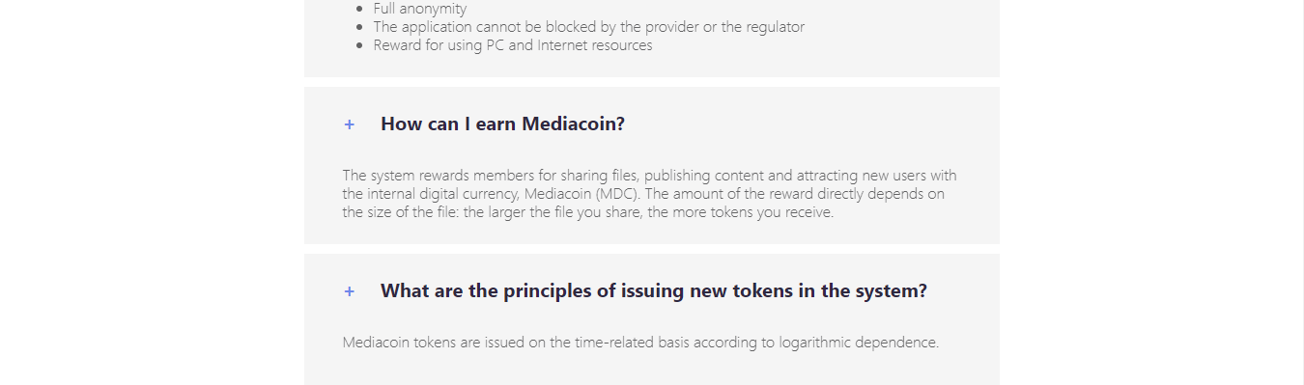Image resolution: width=1304 pixels, height=385 pixels.
Task: Toggle the plus icon beside the token principles question
Action: pos(350,291)
